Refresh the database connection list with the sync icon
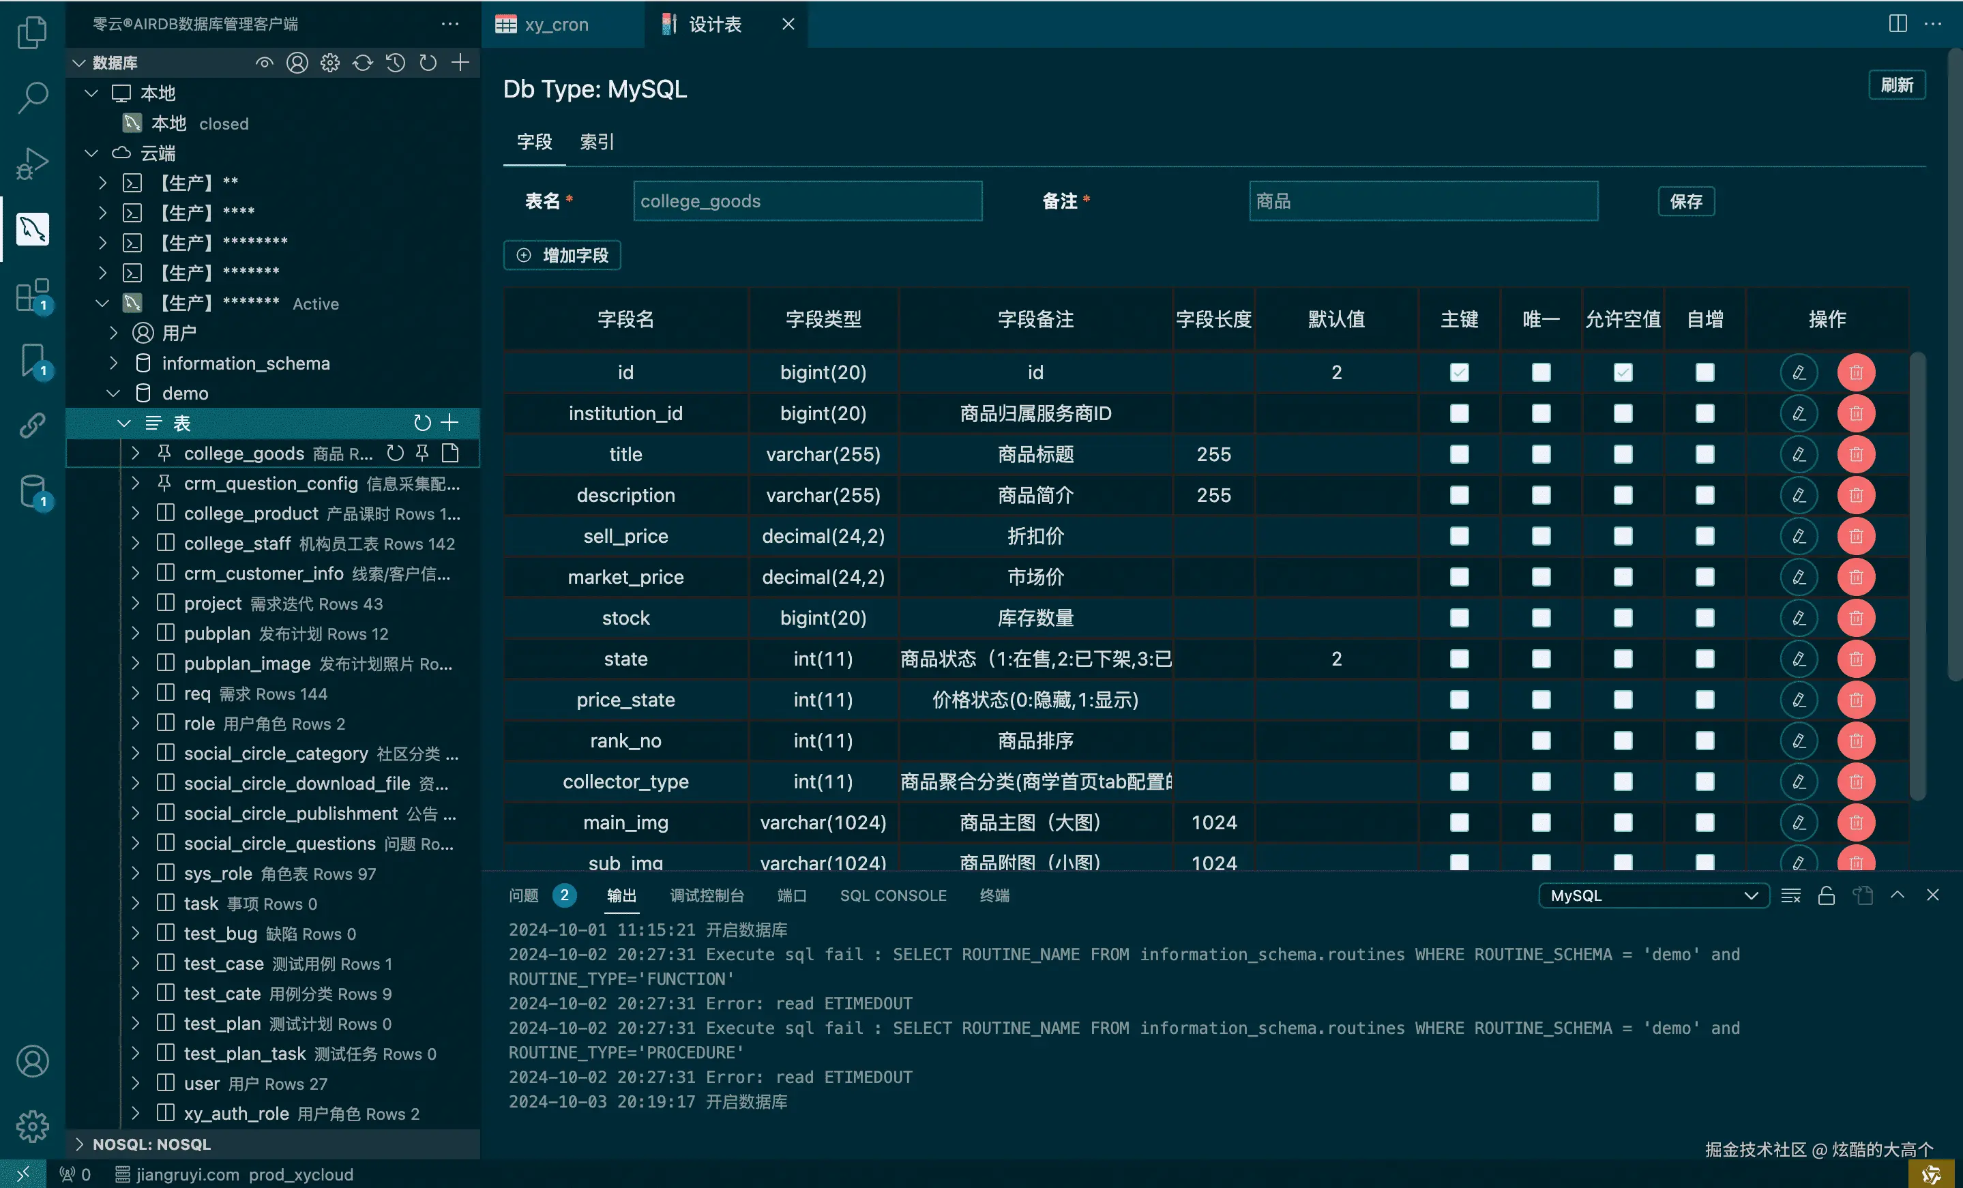This screenshot has height=1188, width=1963. (362, 62)
